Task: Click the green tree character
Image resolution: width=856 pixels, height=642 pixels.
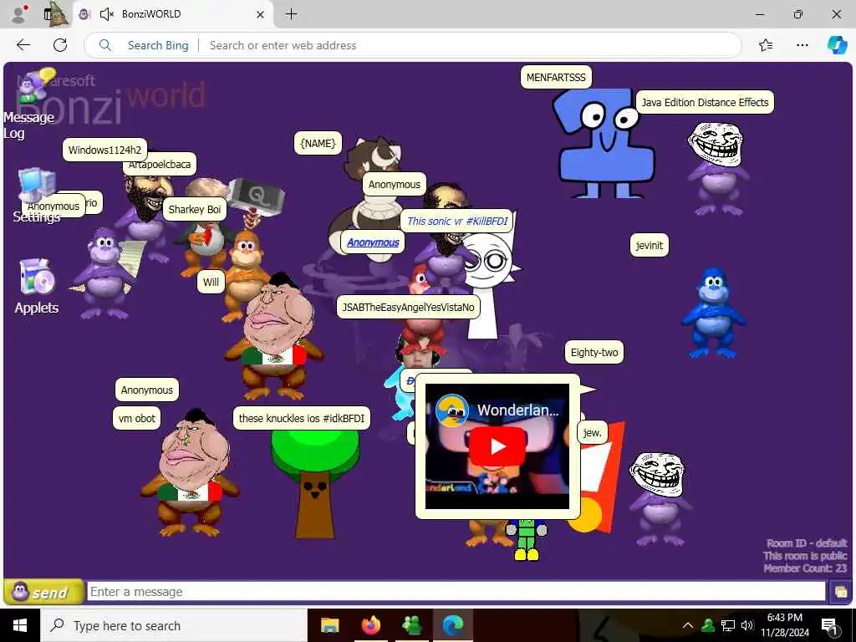Action: pyautogui.click(x=315, y=484)
